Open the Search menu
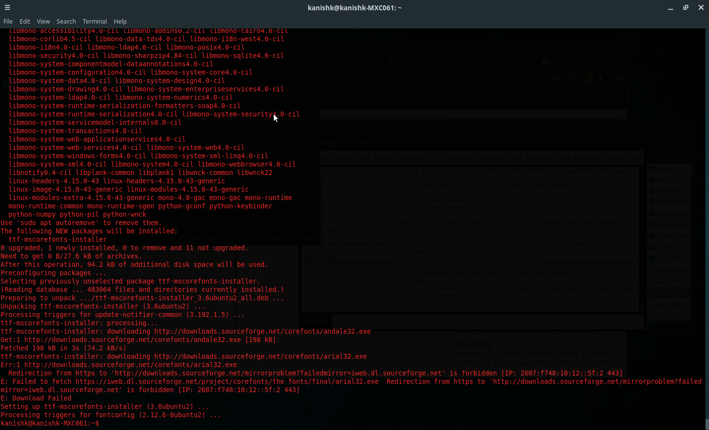The height and width of the screenshot is (430, 709). (x=66, y=22)
